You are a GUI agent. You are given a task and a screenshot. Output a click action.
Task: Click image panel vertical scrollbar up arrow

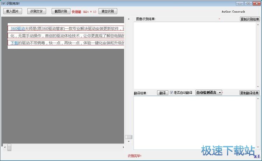click(129, 19)
